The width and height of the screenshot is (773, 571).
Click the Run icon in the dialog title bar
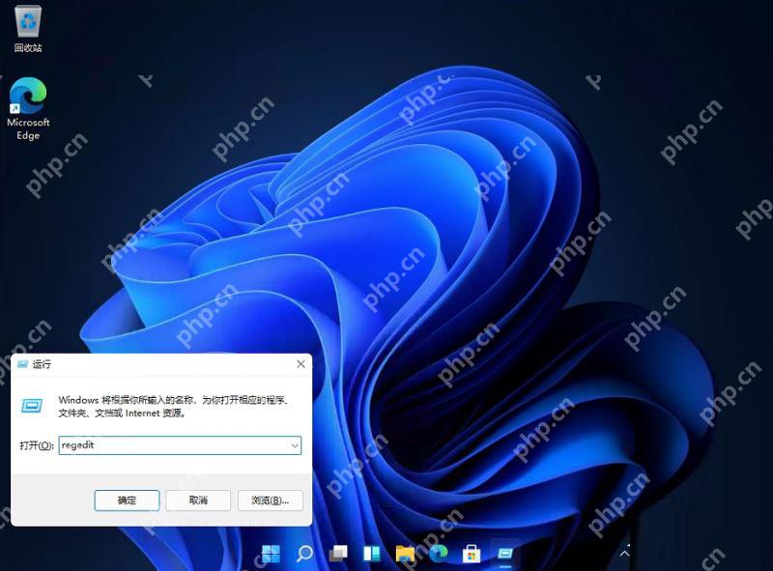point(22,364)
